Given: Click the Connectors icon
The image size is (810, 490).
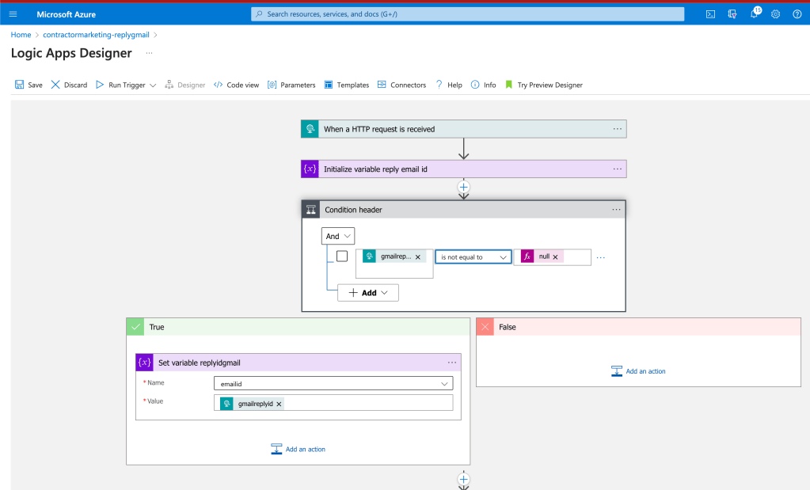Looking at the screenshot, I should [382, 85].
